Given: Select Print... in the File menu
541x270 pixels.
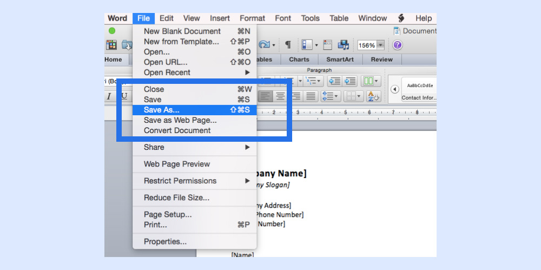Looking at the screenshot, I should pos(155,225).
